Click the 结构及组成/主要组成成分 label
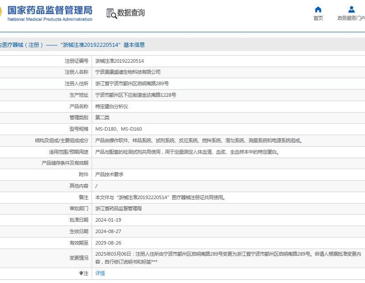 coord(61,140)
